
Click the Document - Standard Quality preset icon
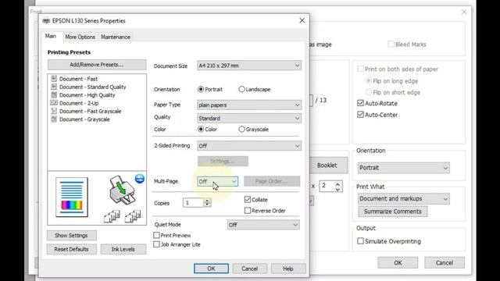click(x=54, y=87)
